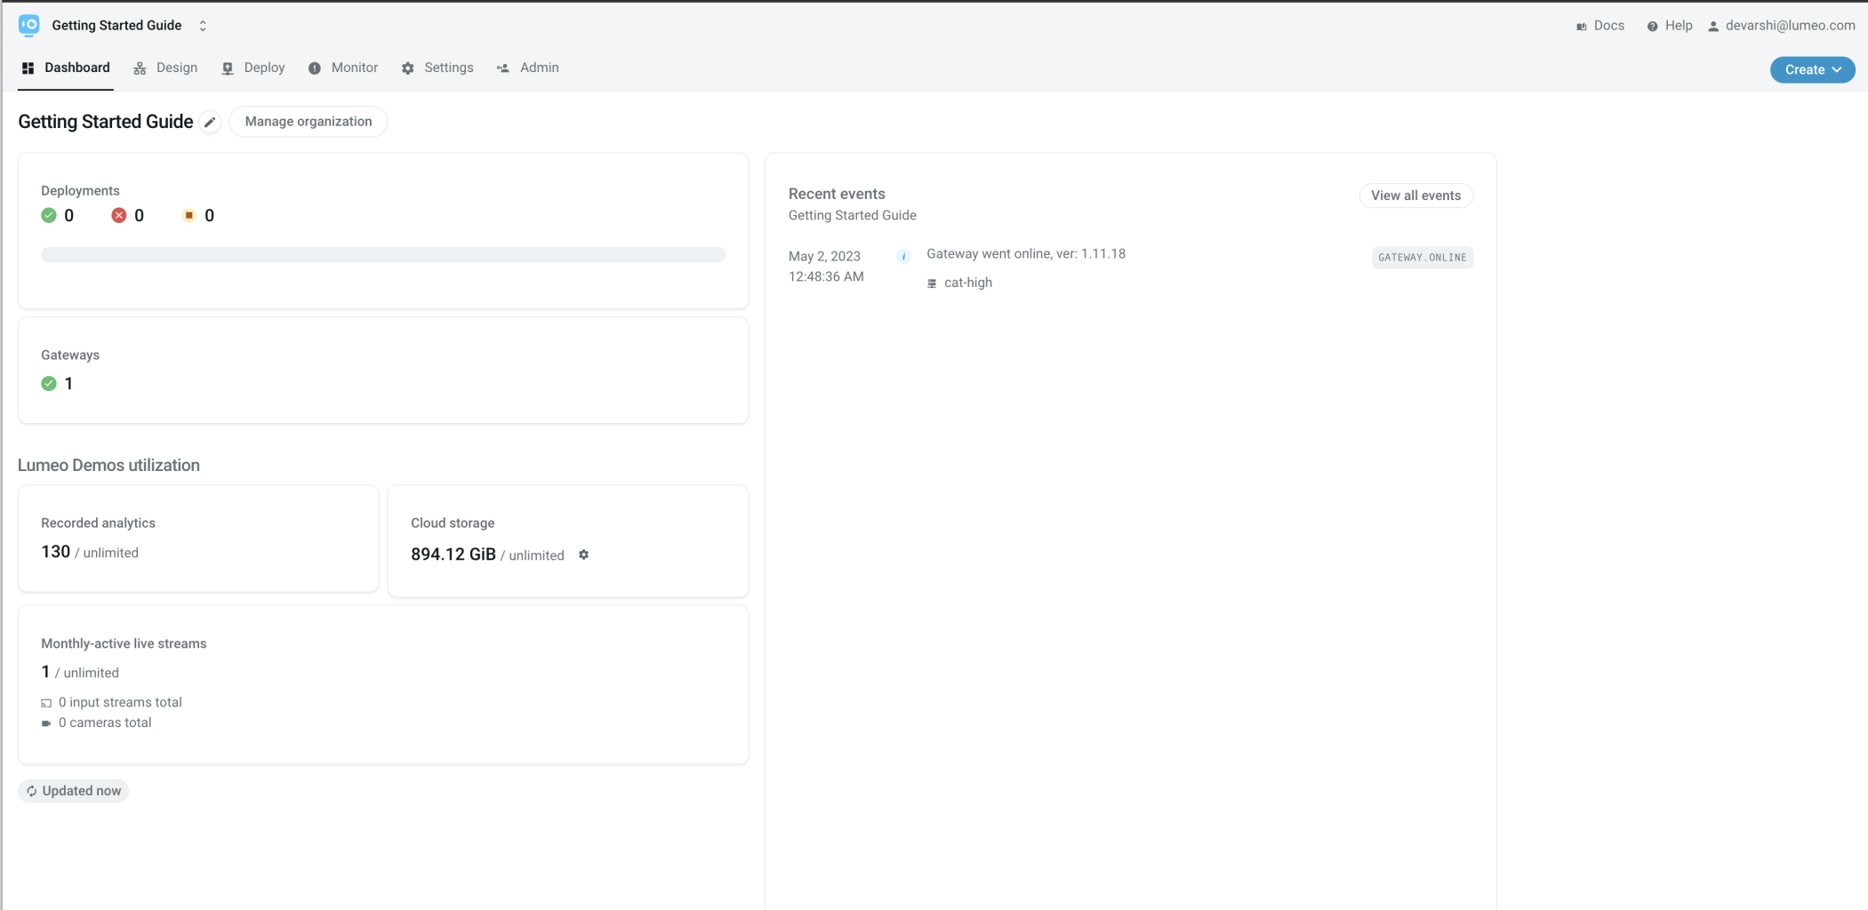Switch to the Deploy tab
Screen dimensions: 1868x910
(x=253, y=68)
